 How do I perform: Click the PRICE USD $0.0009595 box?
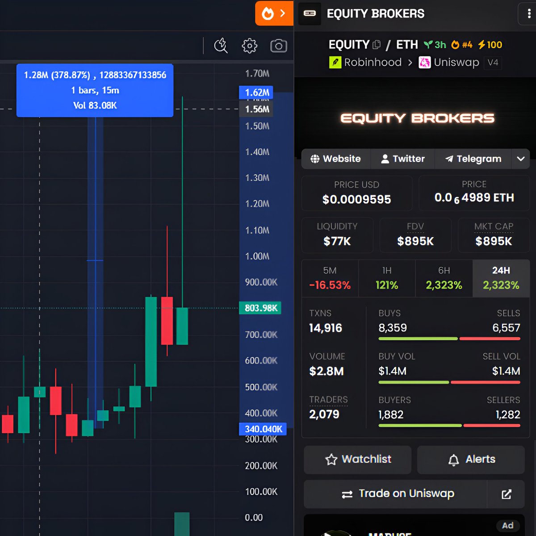(357, 193)
